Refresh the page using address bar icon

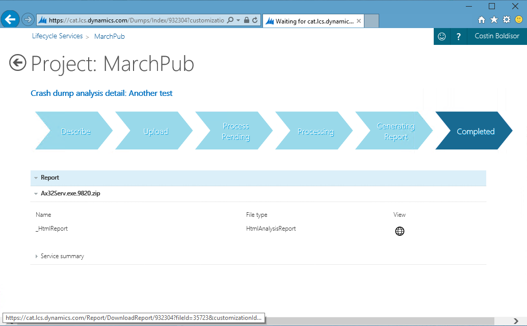click(x=255, y=20)
